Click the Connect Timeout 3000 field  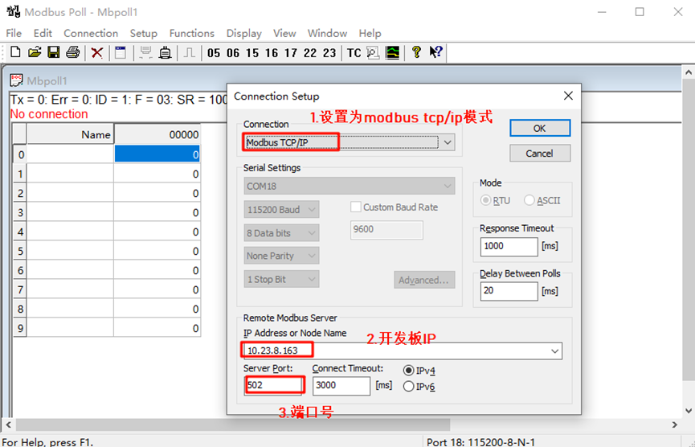tap(341, 386)
